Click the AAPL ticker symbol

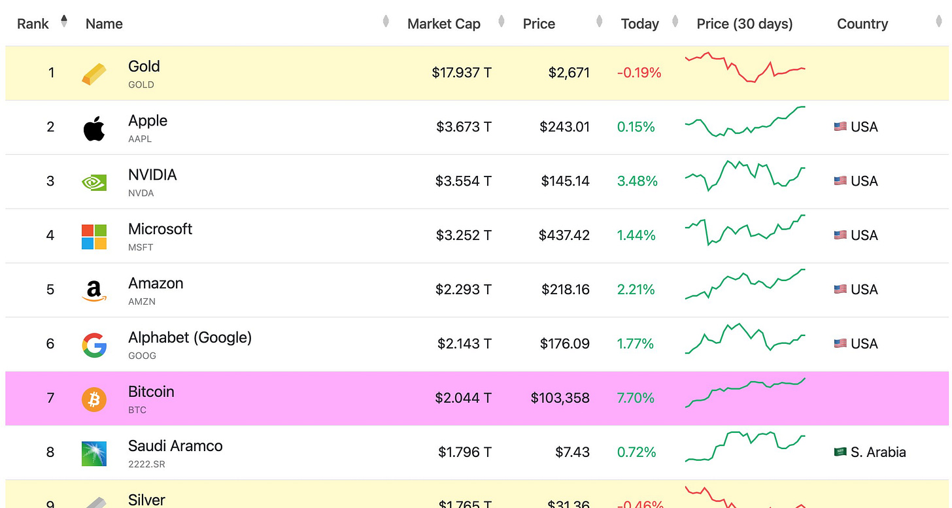141,139
